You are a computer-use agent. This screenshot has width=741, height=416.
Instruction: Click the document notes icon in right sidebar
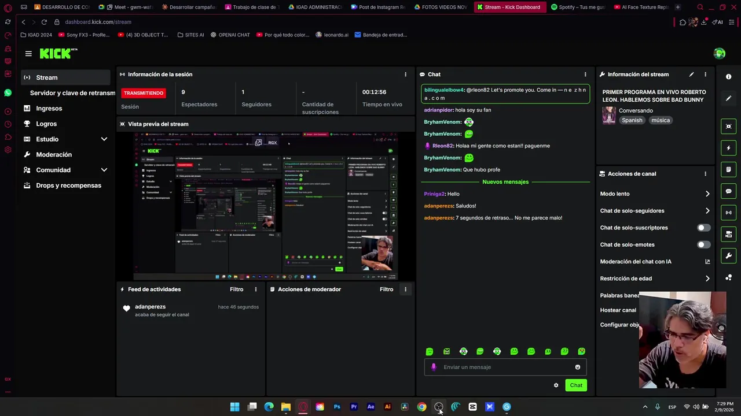click(x=728, y=170)
